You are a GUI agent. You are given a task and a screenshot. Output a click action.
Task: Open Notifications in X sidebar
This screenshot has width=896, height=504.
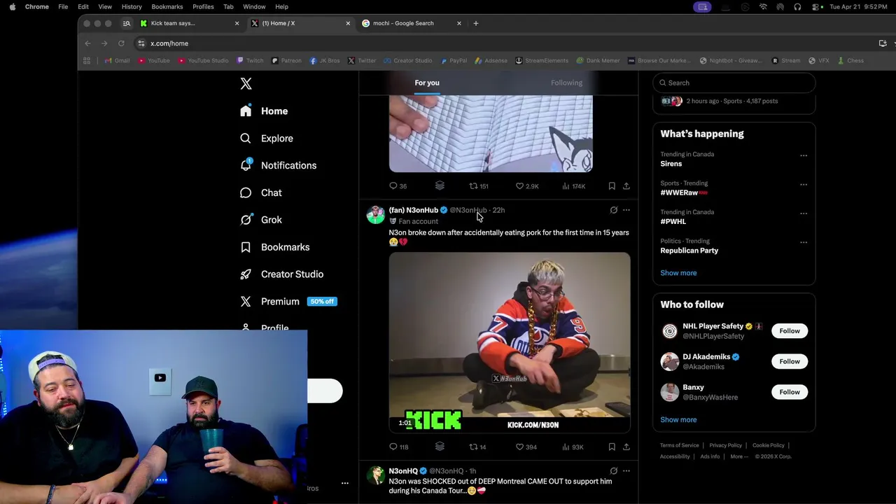coord(278,166)
